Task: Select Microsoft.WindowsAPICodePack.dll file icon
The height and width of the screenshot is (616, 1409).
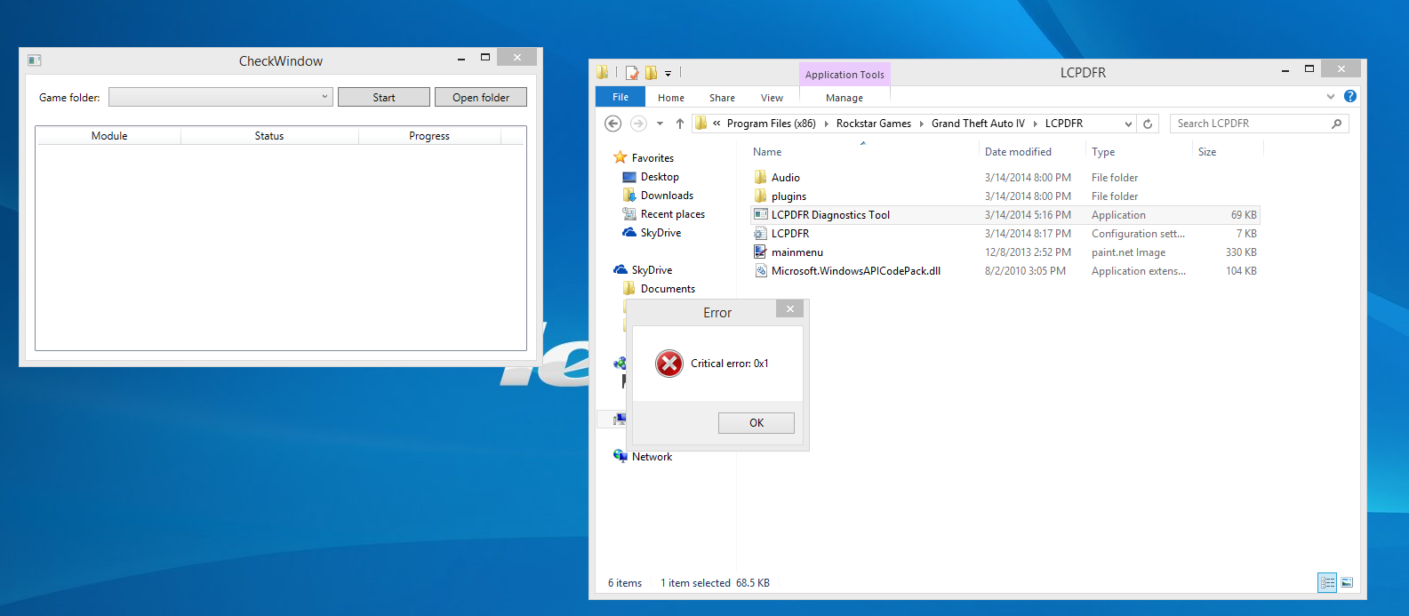Action: coord(760,270)
